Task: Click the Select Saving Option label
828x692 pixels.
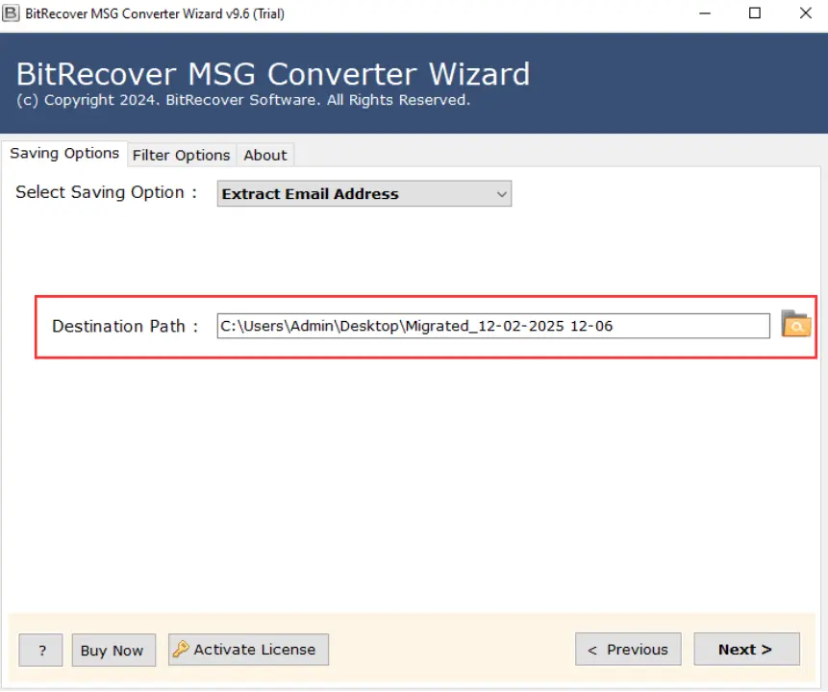Action: coord(106,192)
